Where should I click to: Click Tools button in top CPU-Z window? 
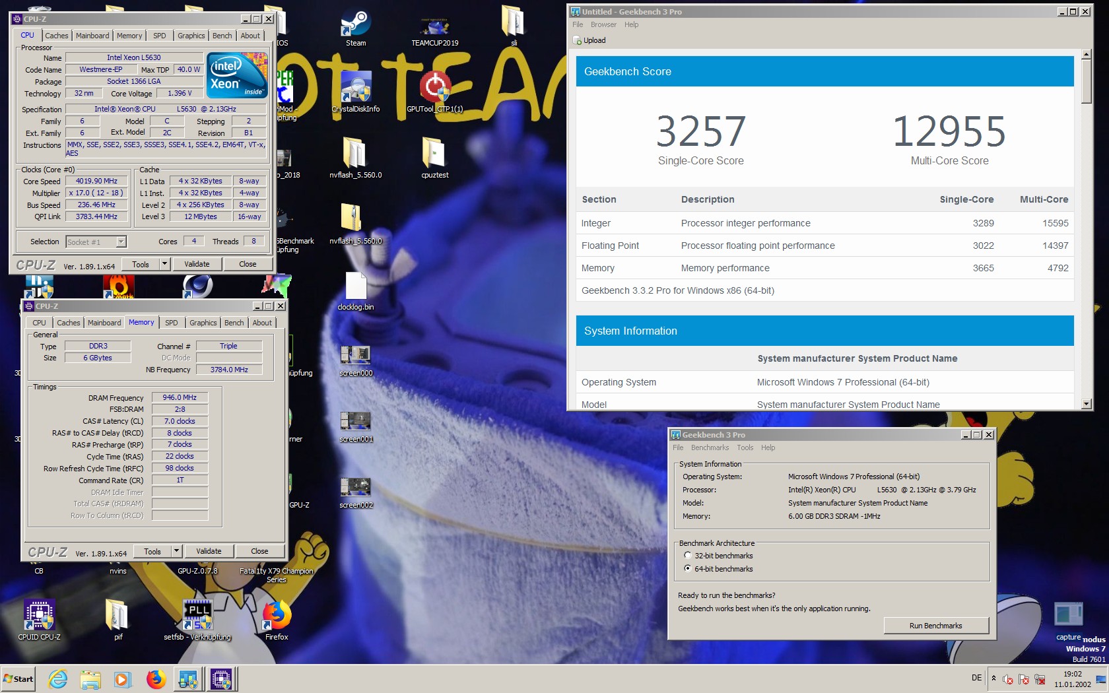coord(141,264)
